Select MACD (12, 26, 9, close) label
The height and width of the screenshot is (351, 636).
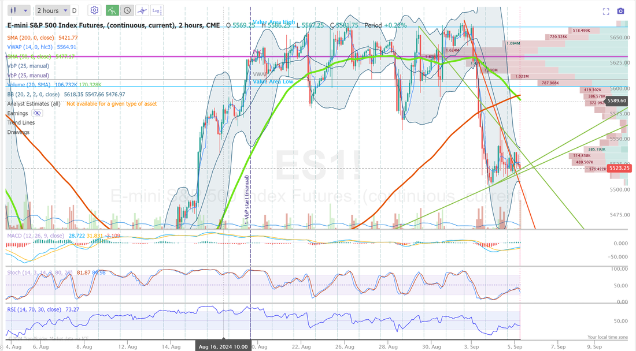[x=35, y=236]
